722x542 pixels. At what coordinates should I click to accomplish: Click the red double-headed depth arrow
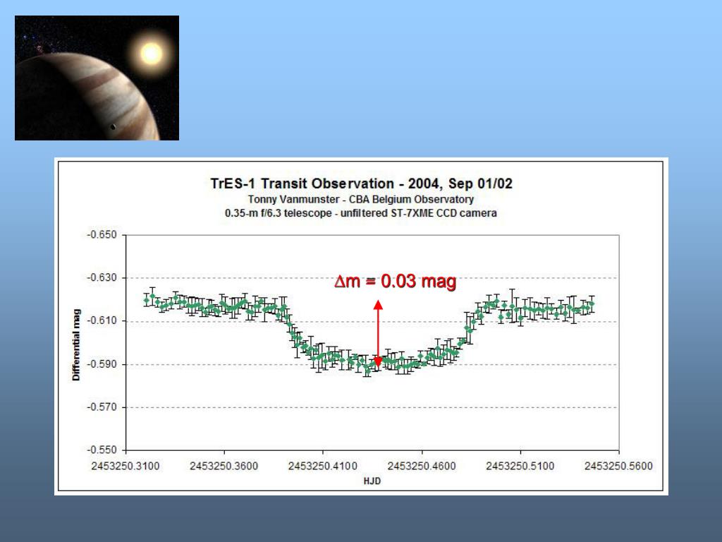[378, 334]
